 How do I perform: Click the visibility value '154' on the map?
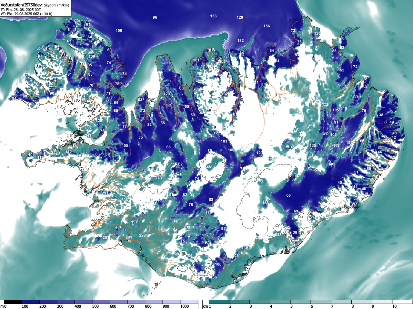(x=349, y=143)
